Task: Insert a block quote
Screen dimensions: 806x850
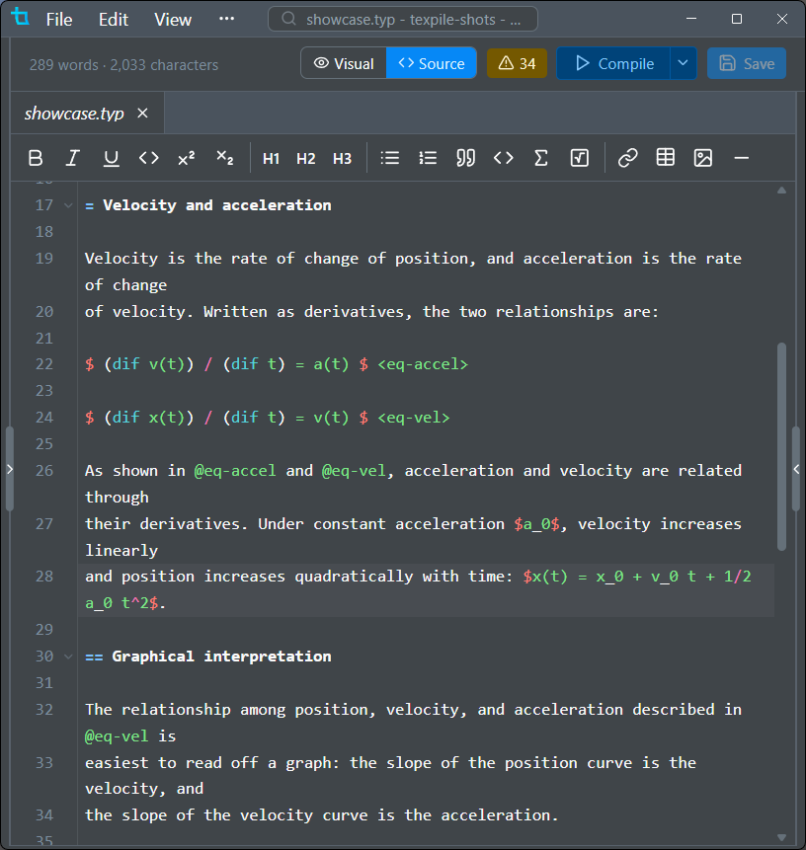Action: (465, 158)
